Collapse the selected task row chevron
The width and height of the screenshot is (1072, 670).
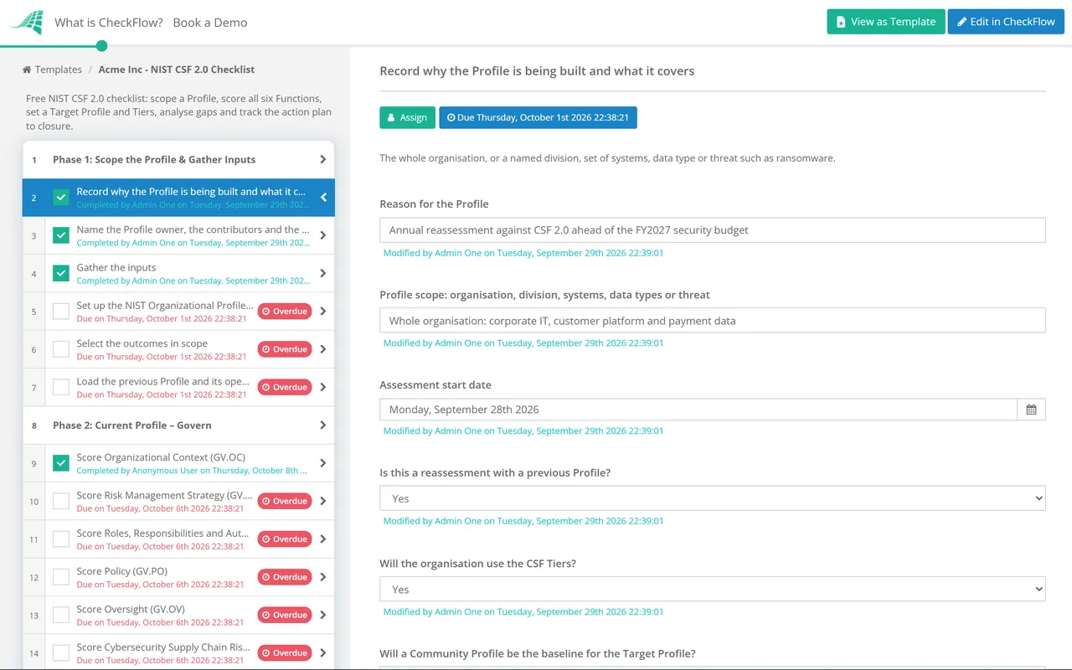pos(323,198)
